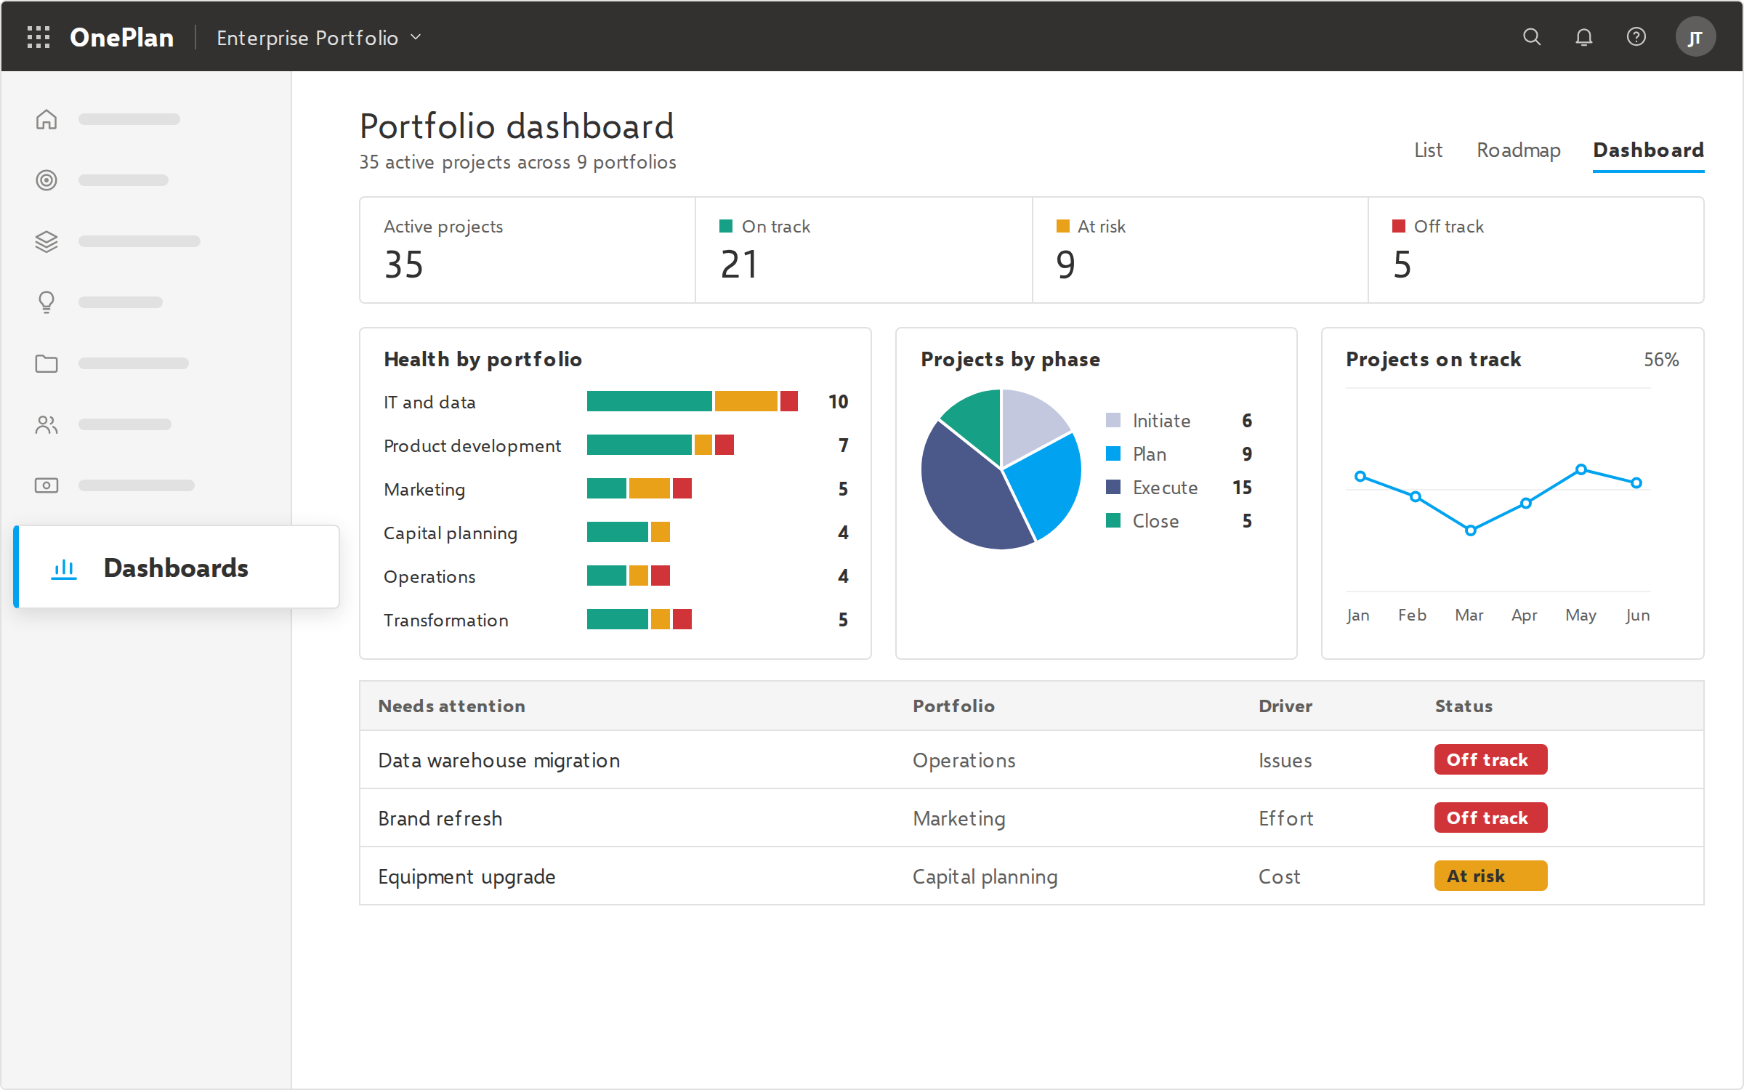The height and width of the screenshot is (1090, 1744).
Task: Click the Mar data point on line chart
Action: [1471, 530]
